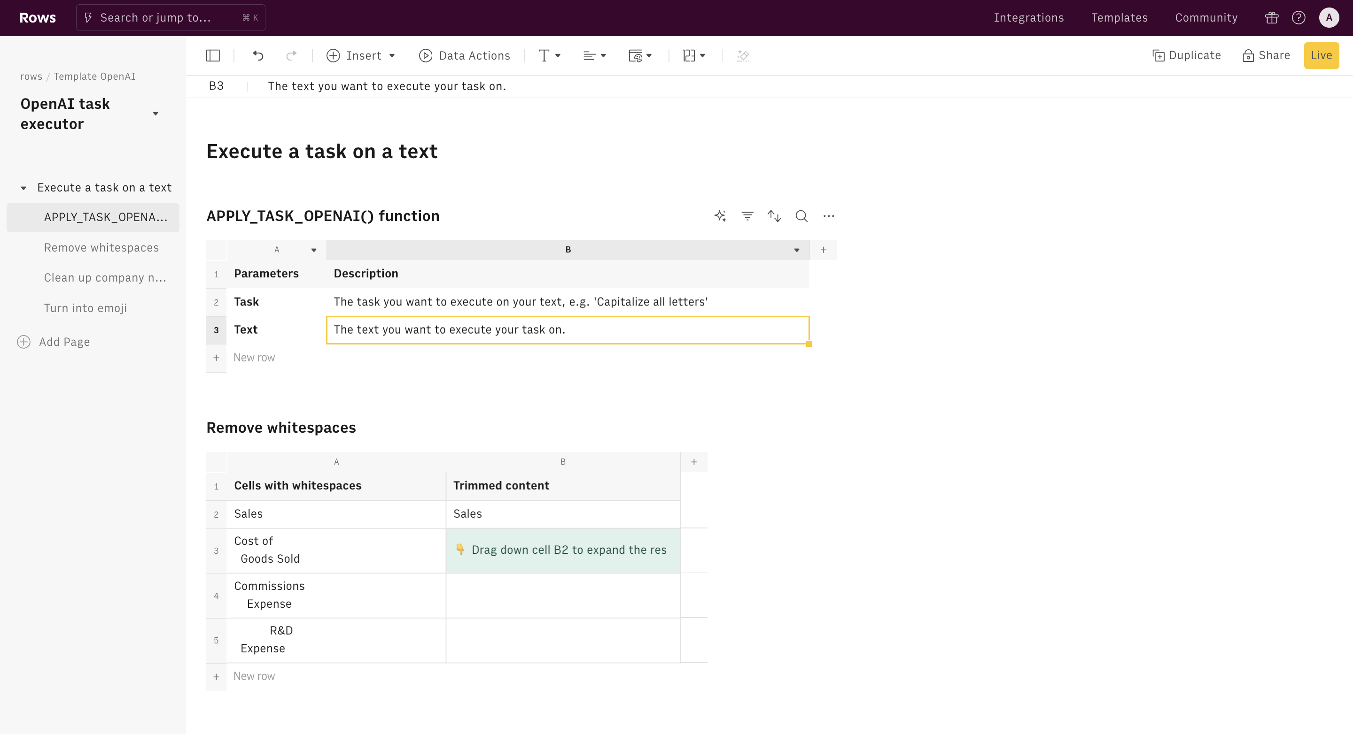
Task: Open the Templates menu item
Action: (x=1119, y=18)
